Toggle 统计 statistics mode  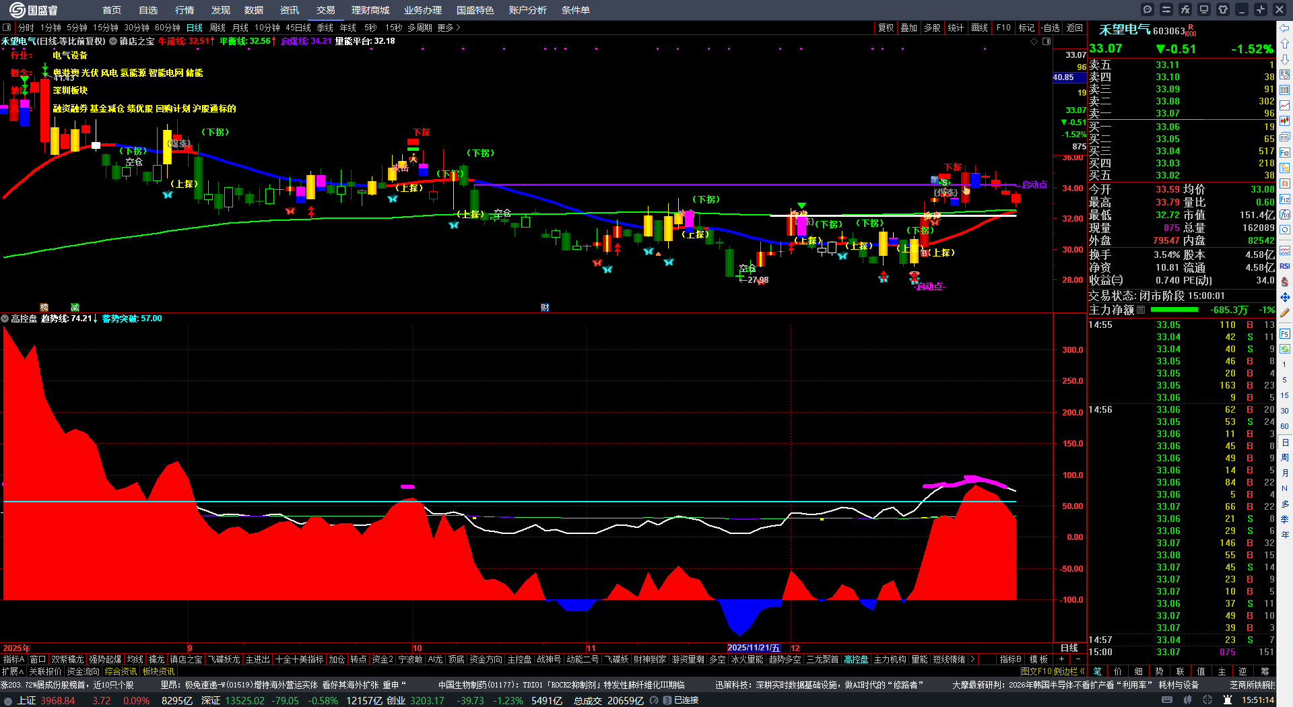tap(956, 28)
